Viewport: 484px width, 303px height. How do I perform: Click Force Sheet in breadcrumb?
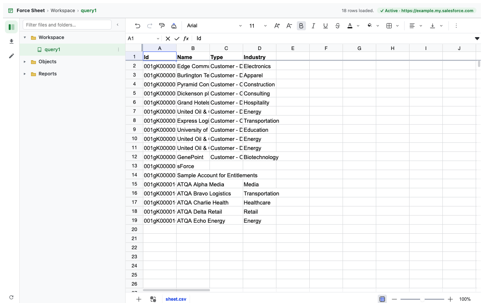(31, 11)
